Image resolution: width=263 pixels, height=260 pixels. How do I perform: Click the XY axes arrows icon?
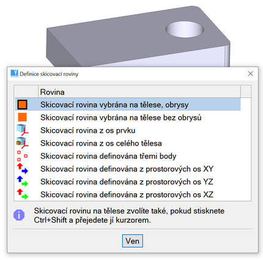(x=22, y=169)
